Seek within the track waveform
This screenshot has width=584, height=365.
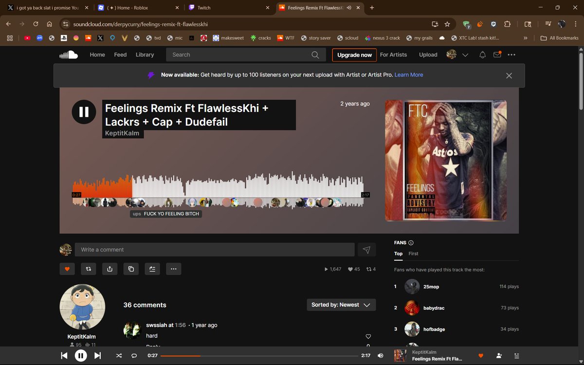pos(218,190)
